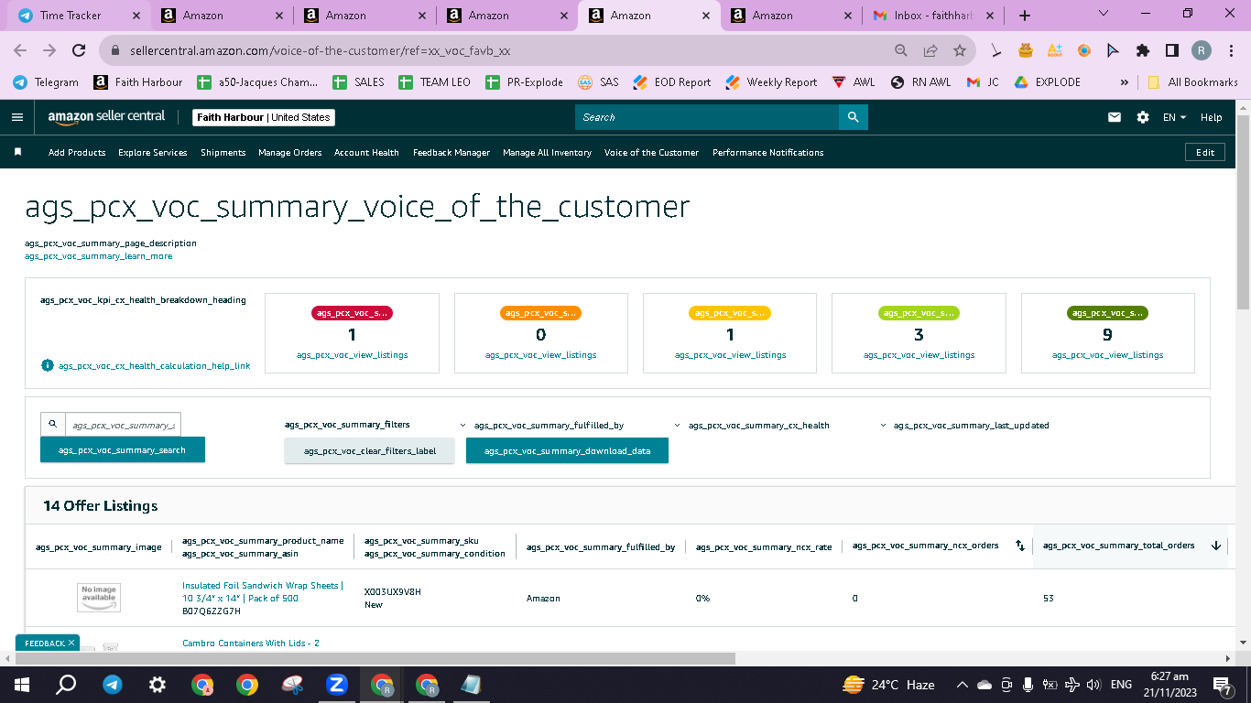Viewport: 1251px width, 703px height.
Task: Open the AMZScout extension icon
Action: (x=1055, y=50)
